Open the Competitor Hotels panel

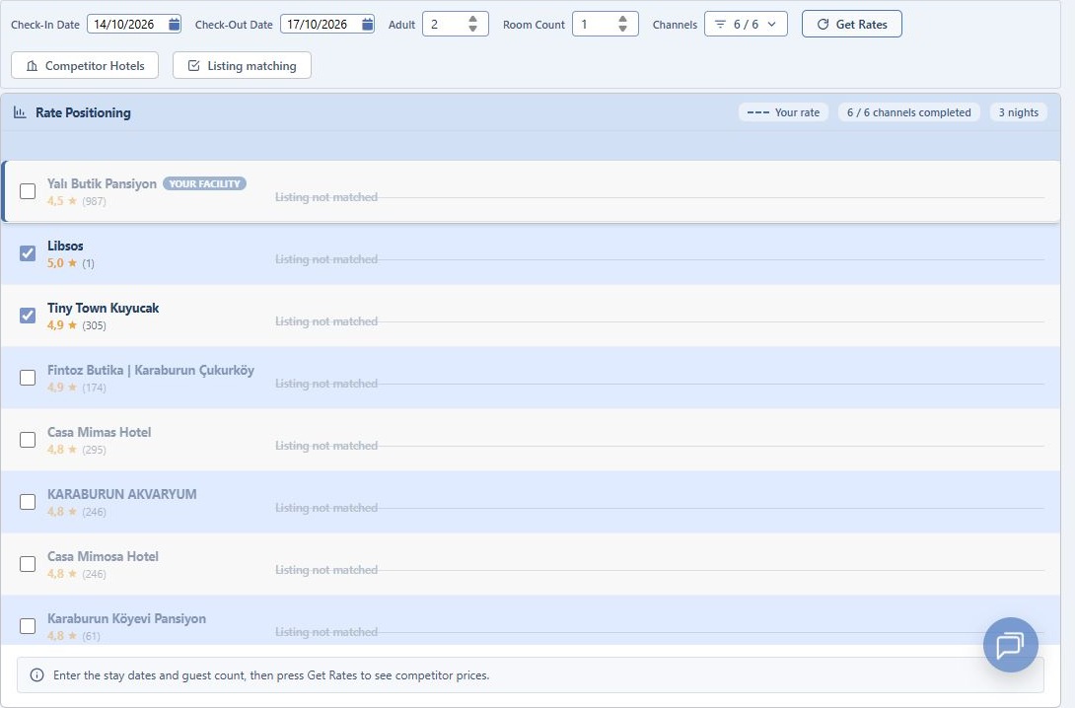tap(85, 66)
